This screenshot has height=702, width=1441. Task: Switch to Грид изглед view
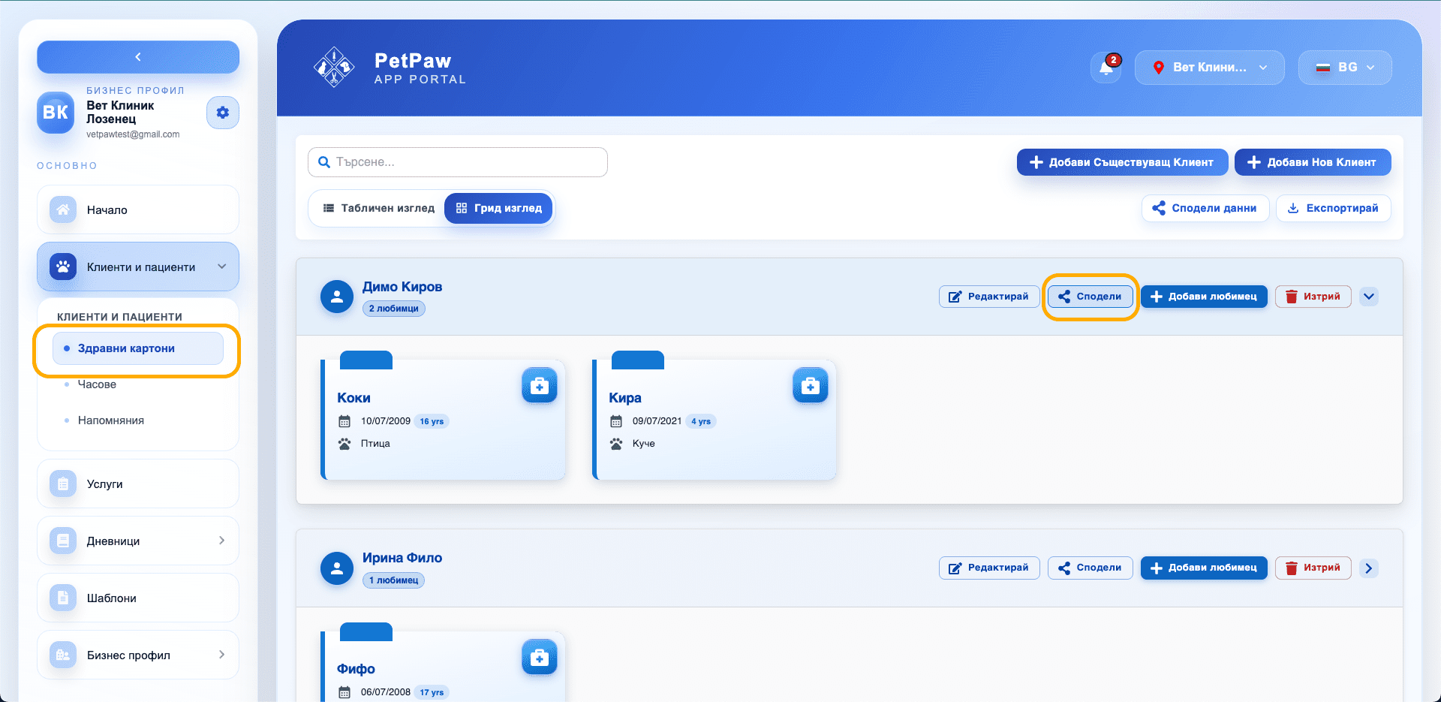click(x=499, y=208)
